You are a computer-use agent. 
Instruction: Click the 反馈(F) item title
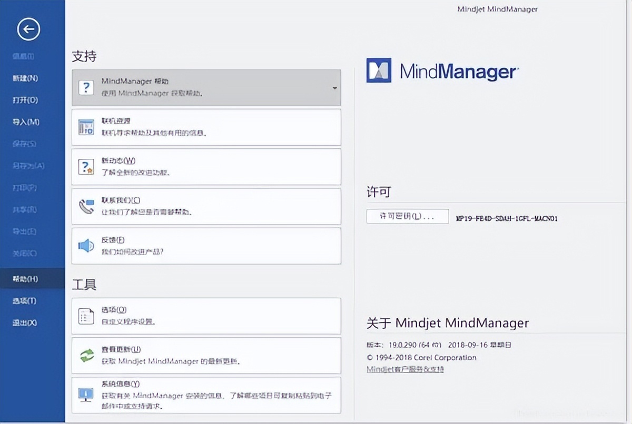point(113,240)
